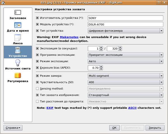
Task: Click the SONY manufacturer text field
Action: pos(125,18)
